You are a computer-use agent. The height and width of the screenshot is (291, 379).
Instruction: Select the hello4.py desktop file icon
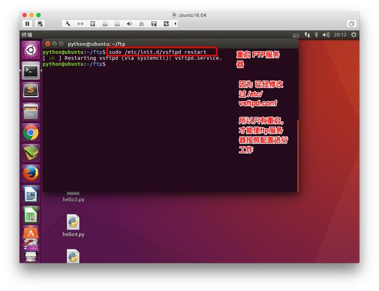pyautogui.click(x=73, y=222)
